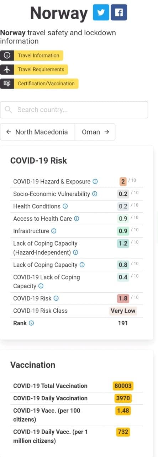Share Norway page on Facebook
This screenshot has width=158, height=457.
pos(119,12)
